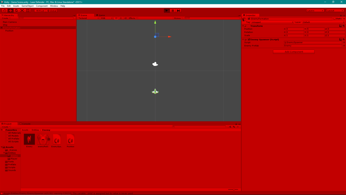
Task: Switch to the Game tab
Action: [x=100, y=15]
